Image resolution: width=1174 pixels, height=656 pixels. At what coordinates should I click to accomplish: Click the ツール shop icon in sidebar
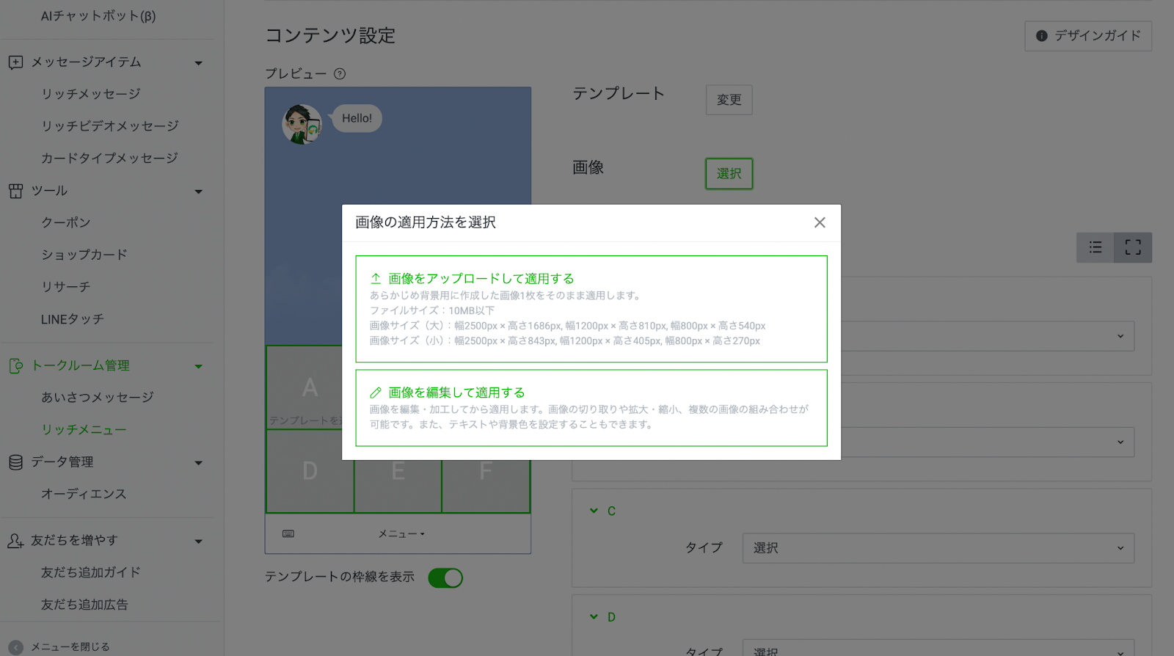(15, 191)
